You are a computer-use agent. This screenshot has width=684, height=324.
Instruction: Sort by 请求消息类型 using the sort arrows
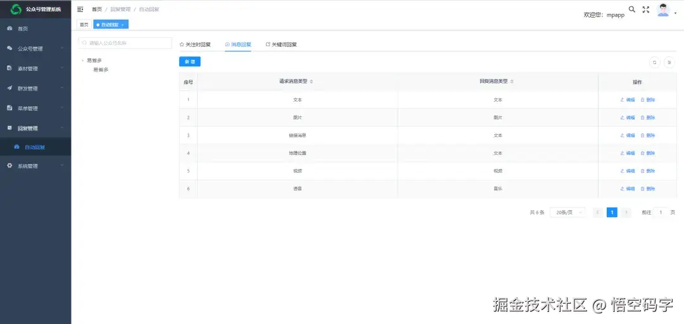point(312,82)
